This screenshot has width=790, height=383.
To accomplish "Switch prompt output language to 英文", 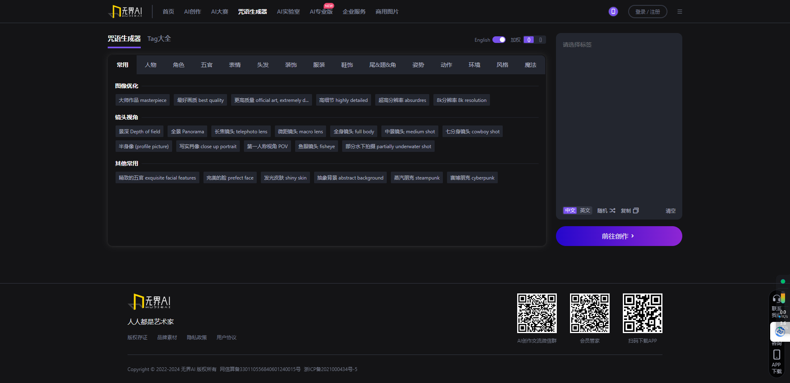I will tap(584, 210).
